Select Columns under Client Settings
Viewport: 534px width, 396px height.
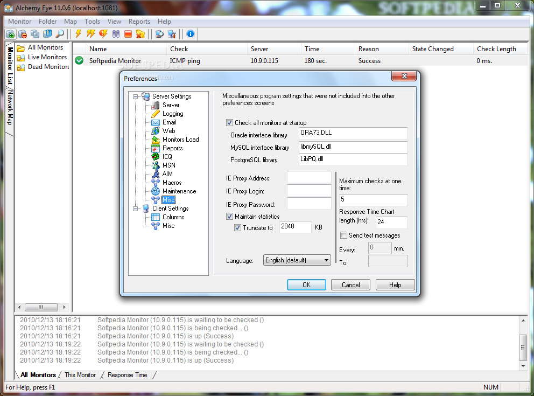[173, 217]
